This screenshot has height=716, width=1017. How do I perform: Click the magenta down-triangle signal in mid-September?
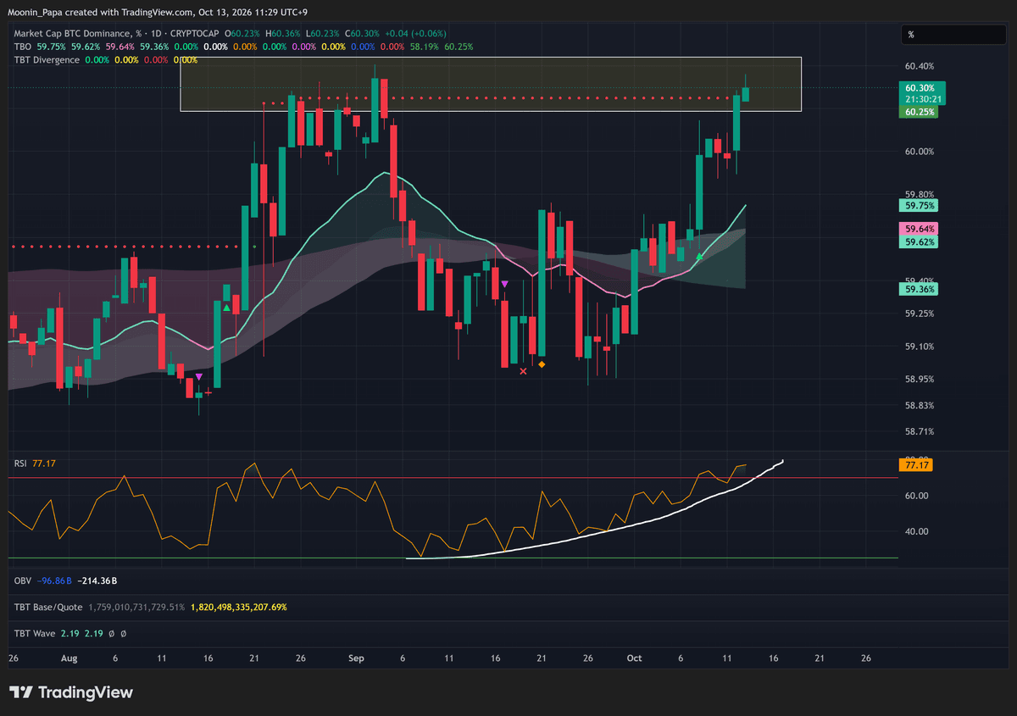tap(505, 284)
